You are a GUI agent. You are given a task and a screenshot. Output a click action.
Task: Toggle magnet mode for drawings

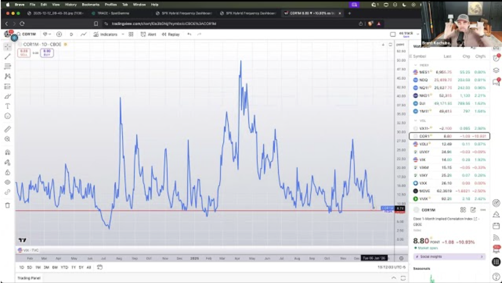coord(7,152)
